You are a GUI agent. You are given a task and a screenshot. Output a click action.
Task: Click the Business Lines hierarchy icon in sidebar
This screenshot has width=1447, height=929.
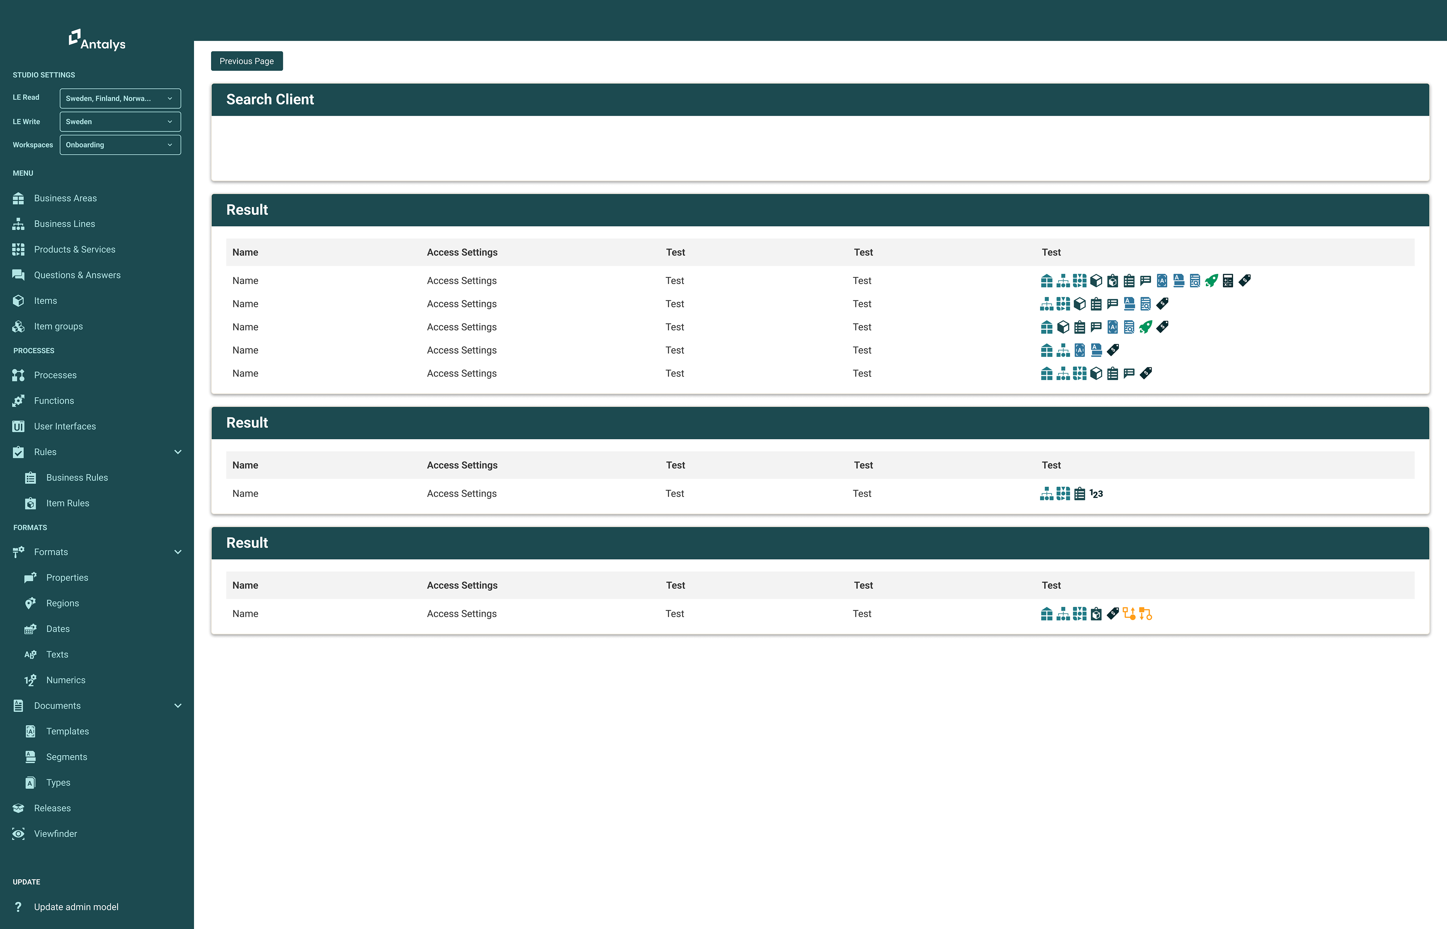(x=18, y=224)
